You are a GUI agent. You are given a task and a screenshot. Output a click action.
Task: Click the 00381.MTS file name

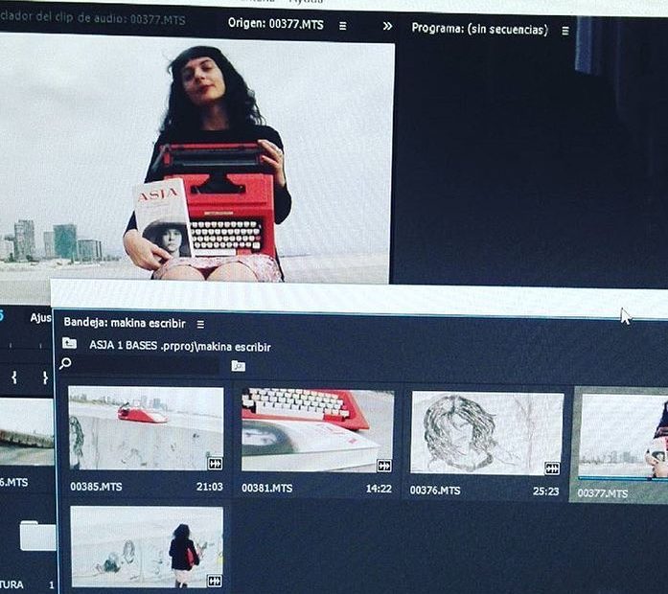click(x=266, y=488)
